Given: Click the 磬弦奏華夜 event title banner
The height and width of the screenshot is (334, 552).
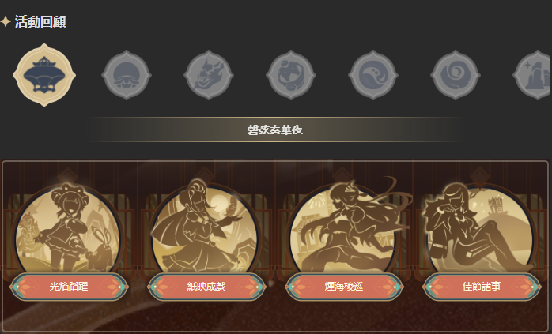Looking at the screenshot, I should tap(274, 129).
